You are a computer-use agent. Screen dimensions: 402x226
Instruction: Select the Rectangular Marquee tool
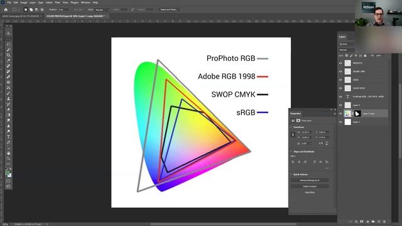[8, 39]
